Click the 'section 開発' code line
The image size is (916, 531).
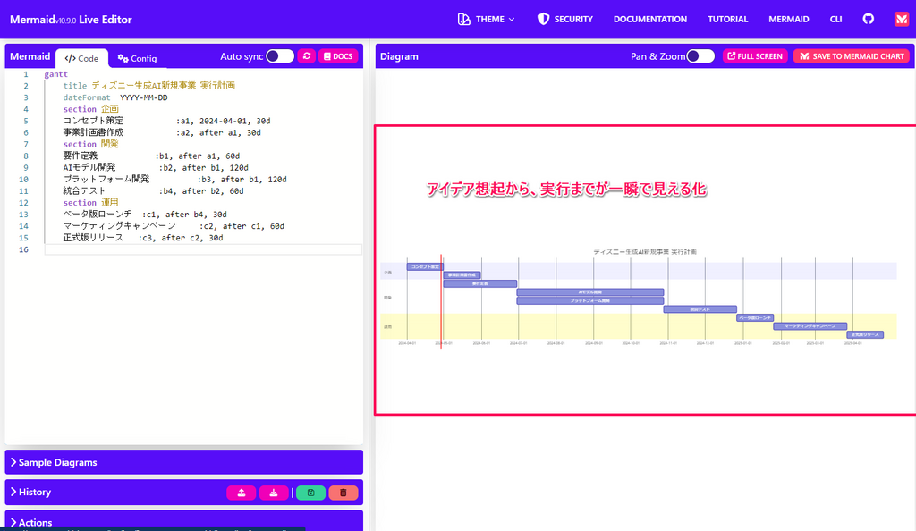tap(90, 144)
